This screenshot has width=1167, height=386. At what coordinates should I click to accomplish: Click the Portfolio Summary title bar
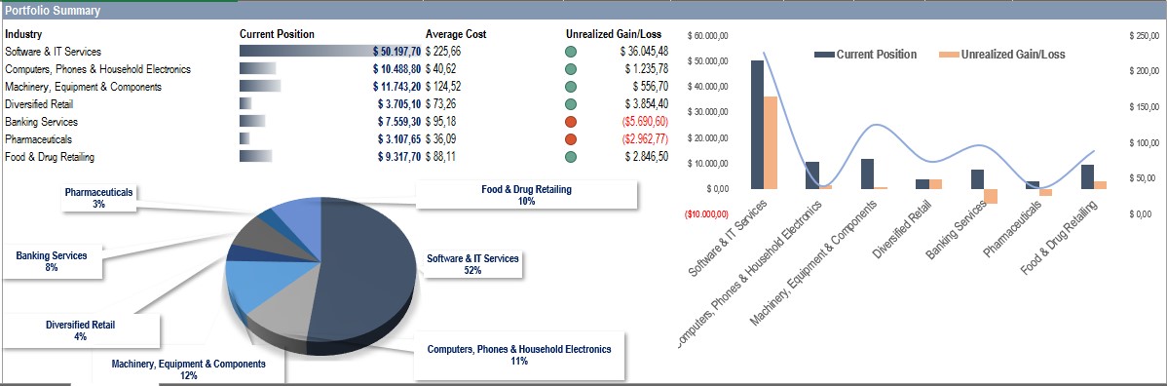coord(583,11)
